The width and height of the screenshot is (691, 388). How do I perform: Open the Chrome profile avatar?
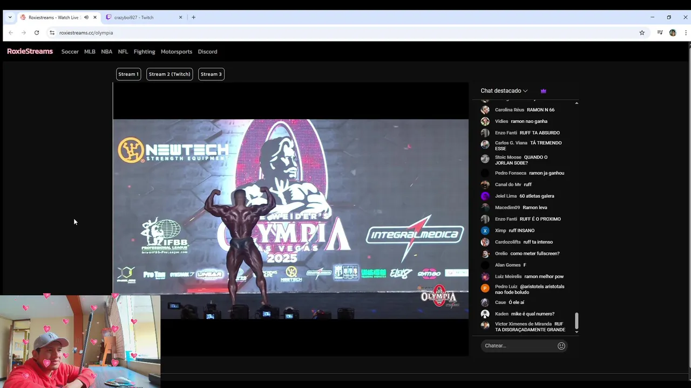673,33
